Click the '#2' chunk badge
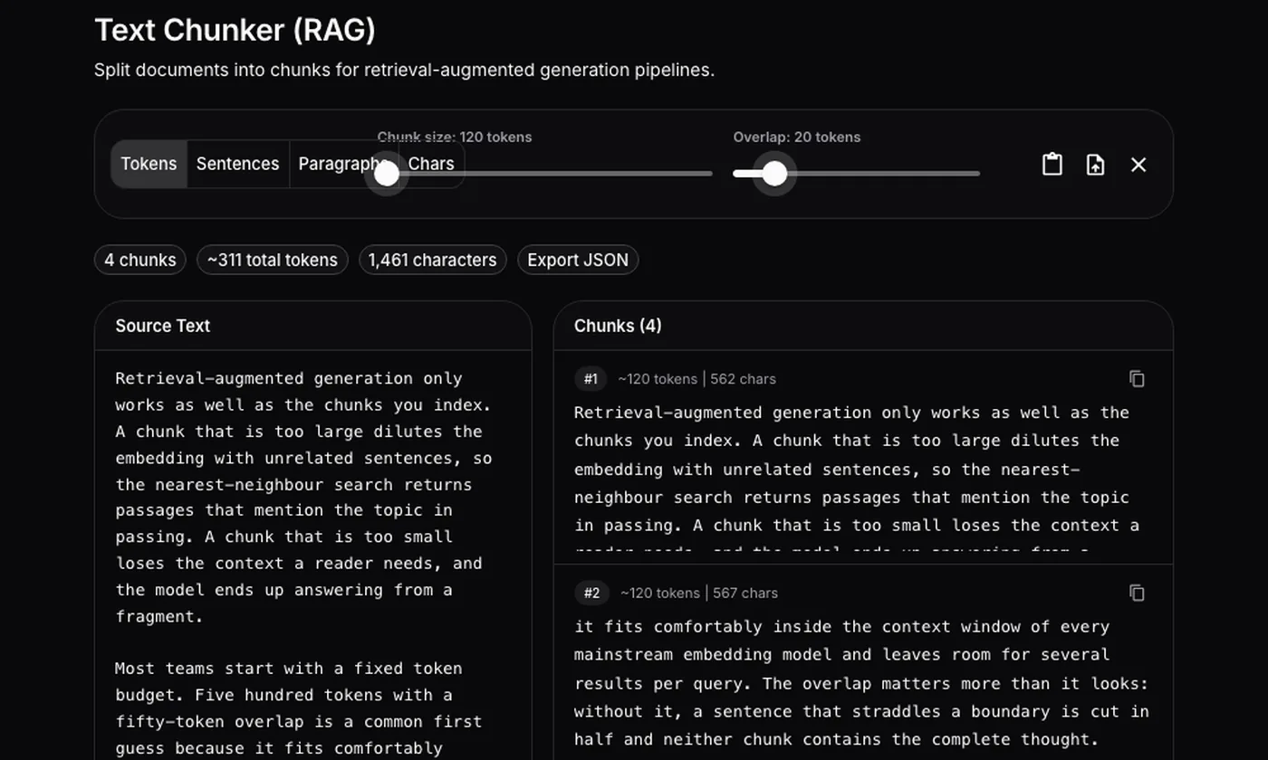The width and height of the screenshot is (1268, 760). click(591, 594)
